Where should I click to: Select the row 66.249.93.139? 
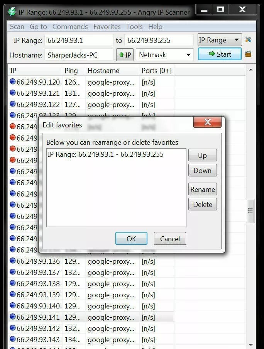click(x=91, y=295)
